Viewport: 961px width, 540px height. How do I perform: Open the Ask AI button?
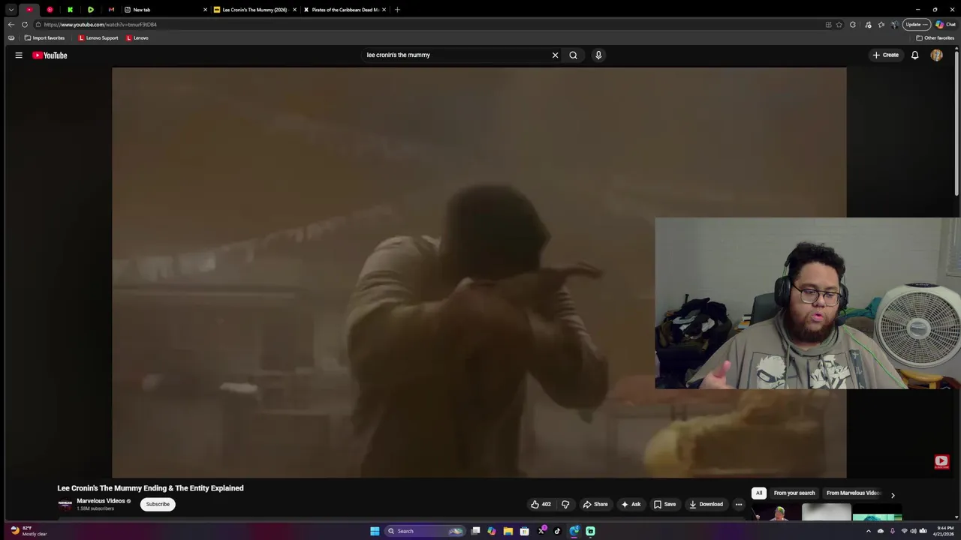pos(631,504)
